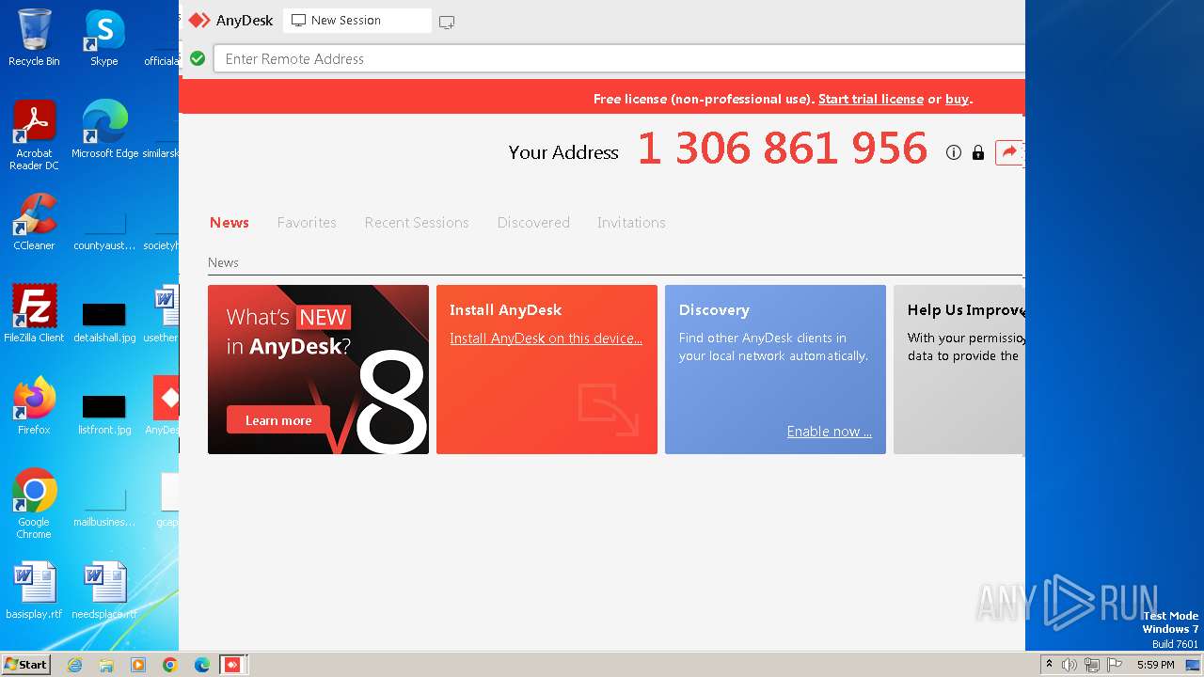Click Enable now on Discovery card

click(830, 432)
